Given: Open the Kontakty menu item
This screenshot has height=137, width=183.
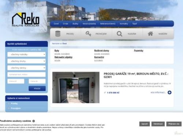Looking at the screenshot, I should coord(124,24).
